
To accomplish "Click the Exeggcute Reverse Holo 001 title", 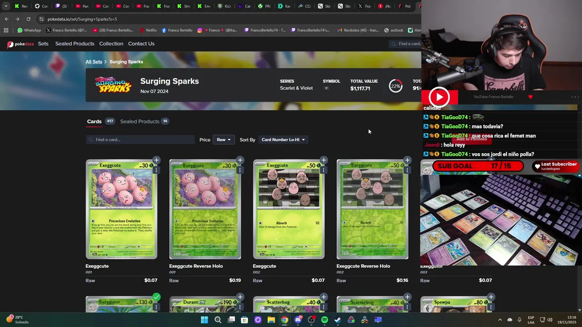I will (x=196, y=266).
